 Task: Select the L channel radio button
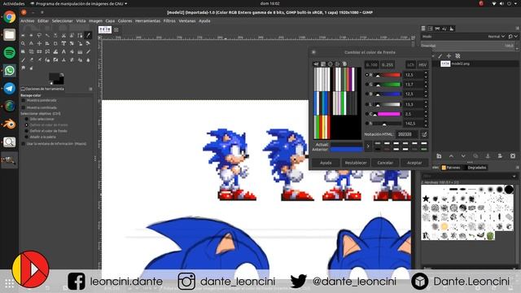[x=367, y=104]
